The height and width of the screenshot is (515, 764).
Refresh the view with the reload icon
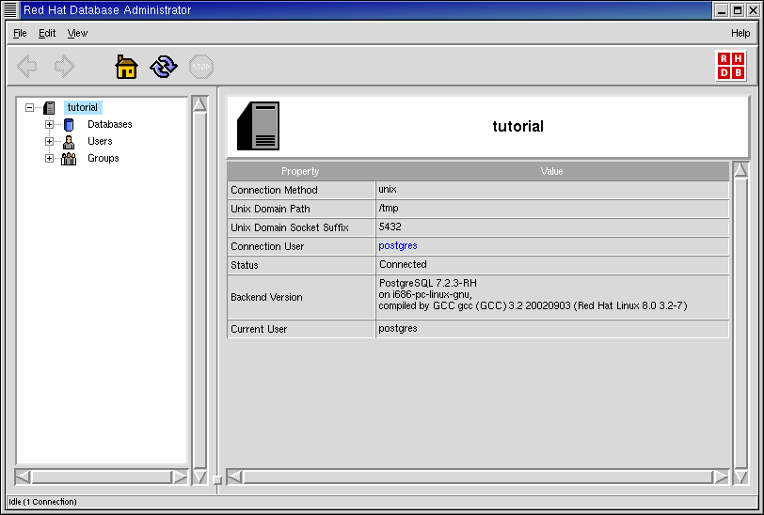[x=164, y=66]
